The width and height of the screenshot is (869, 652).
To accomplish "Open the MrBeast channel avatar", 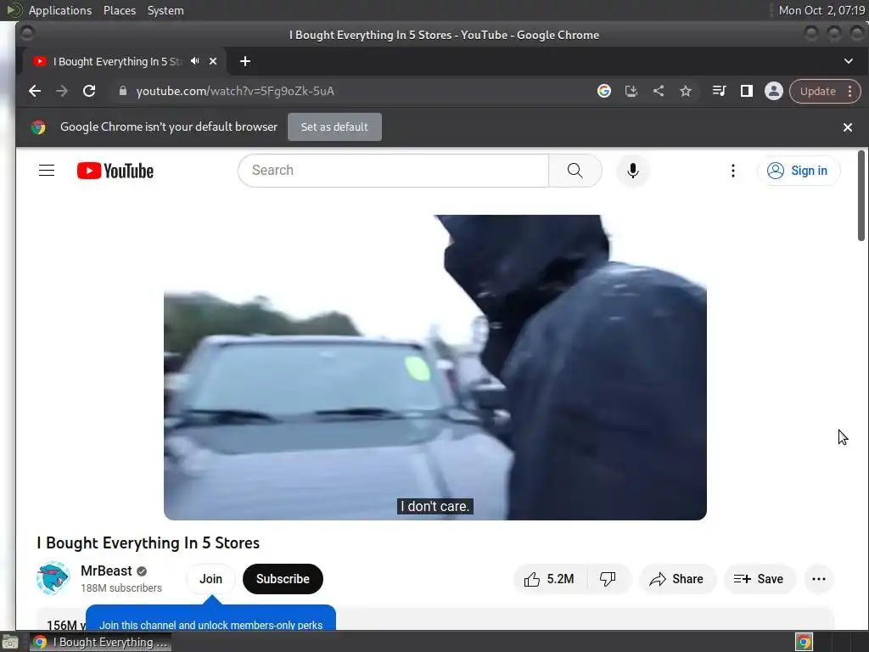I will tap(53, 578).
